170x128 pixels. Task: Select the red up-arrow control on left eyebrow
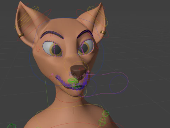(x=51, y=35)
